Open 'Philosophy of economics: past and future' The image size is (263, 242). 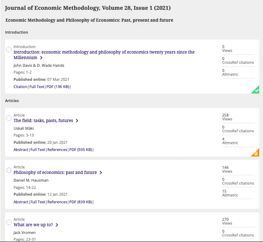coord(55,172)
